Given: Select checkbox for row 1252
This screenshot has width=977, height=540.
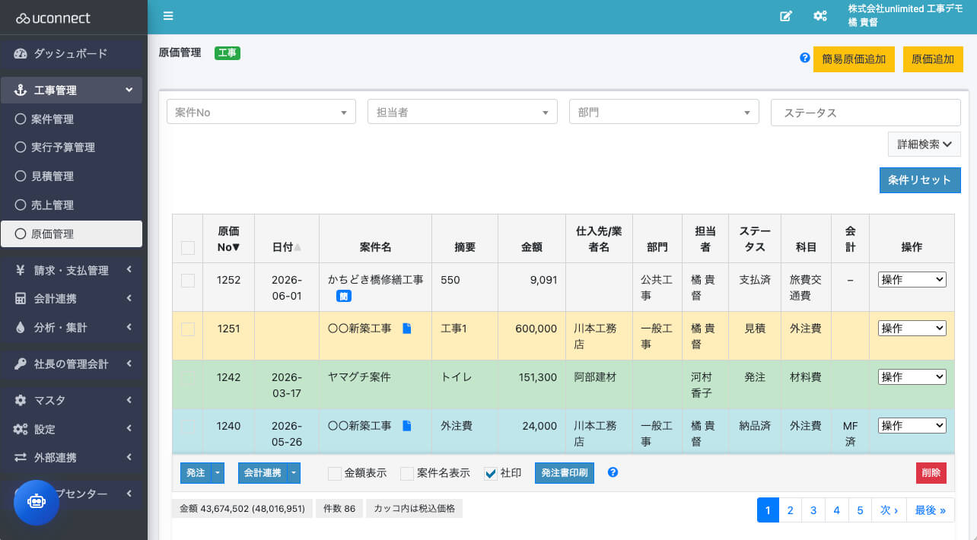Looking at the screenshot, I should (188, 281).
